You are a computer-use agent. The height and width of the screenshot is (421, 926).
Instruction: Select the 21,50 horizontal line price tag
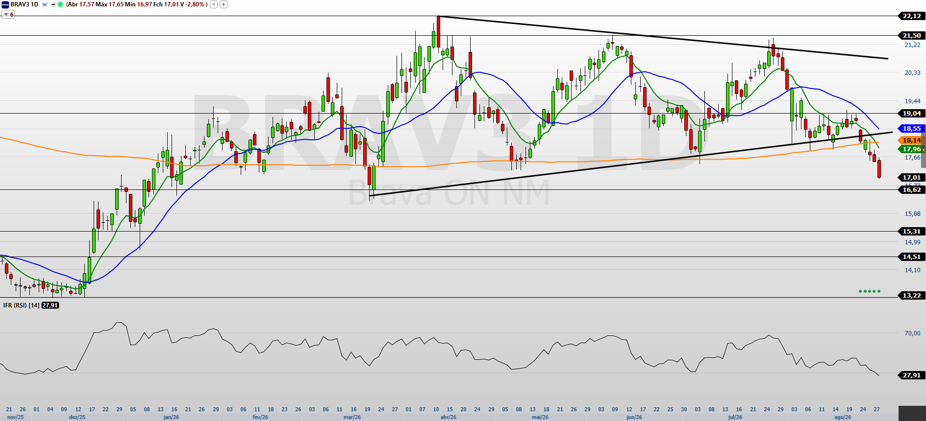click(911, 36)
